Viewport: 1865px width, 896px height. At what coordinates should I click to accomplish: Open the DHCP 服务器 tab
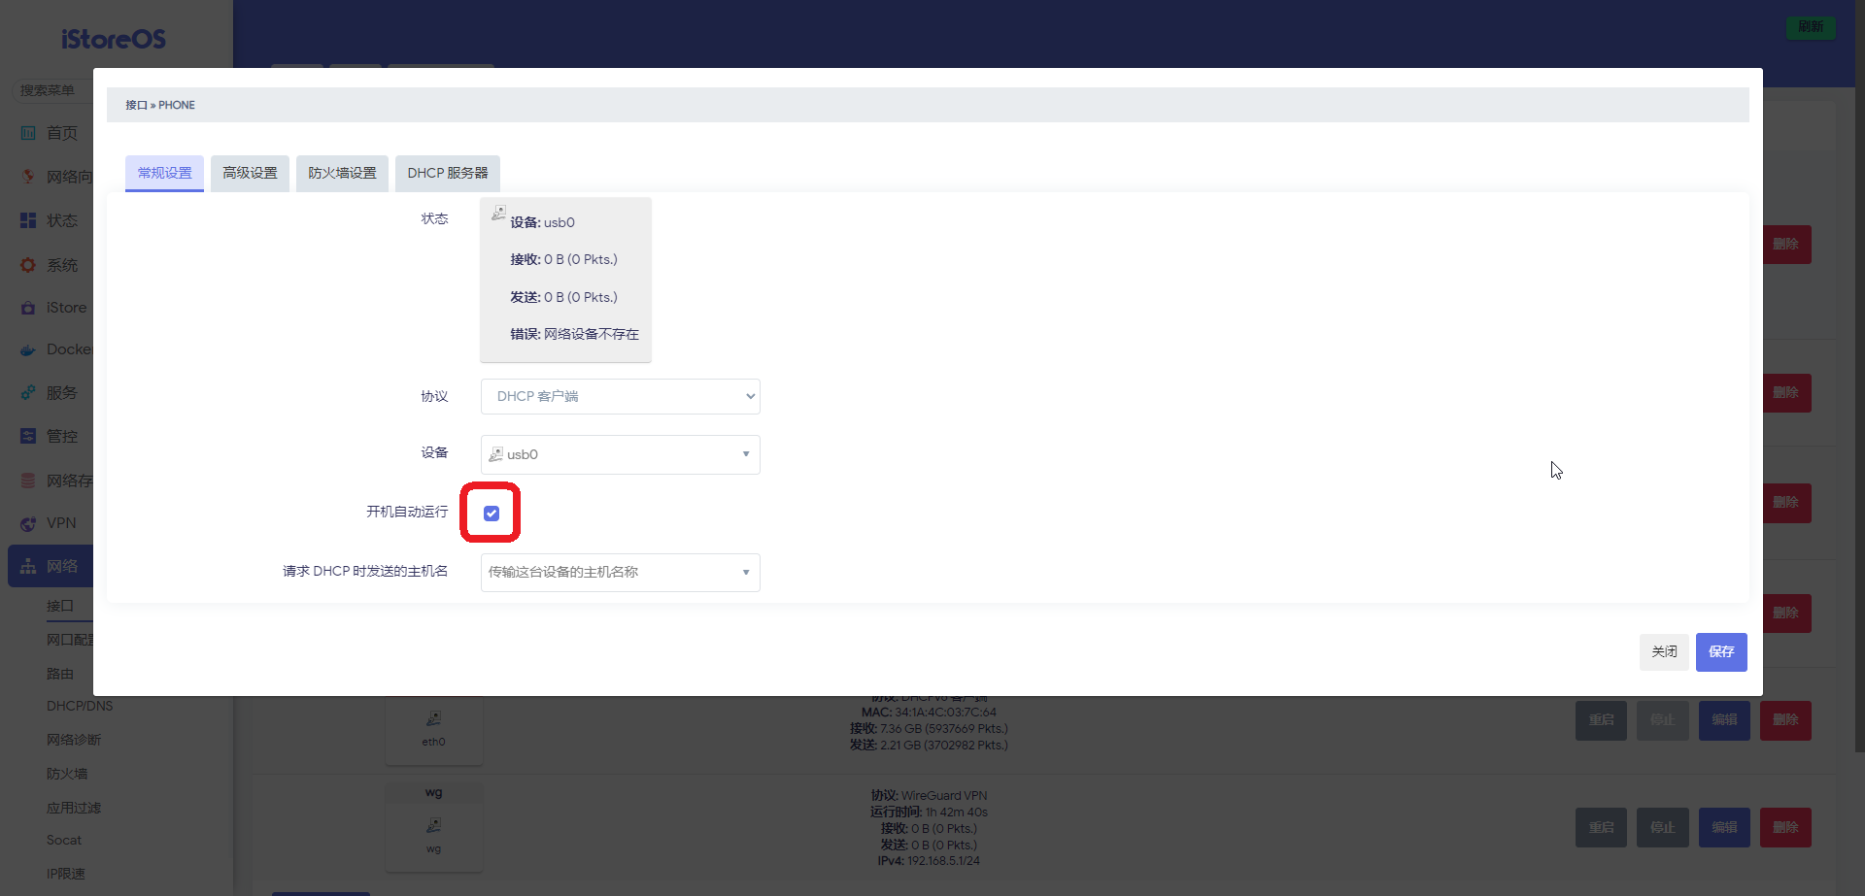pyautogui.click(x=447, y=173)
